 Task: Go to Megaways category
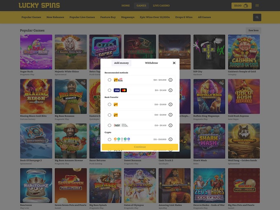tap(128, 17)
